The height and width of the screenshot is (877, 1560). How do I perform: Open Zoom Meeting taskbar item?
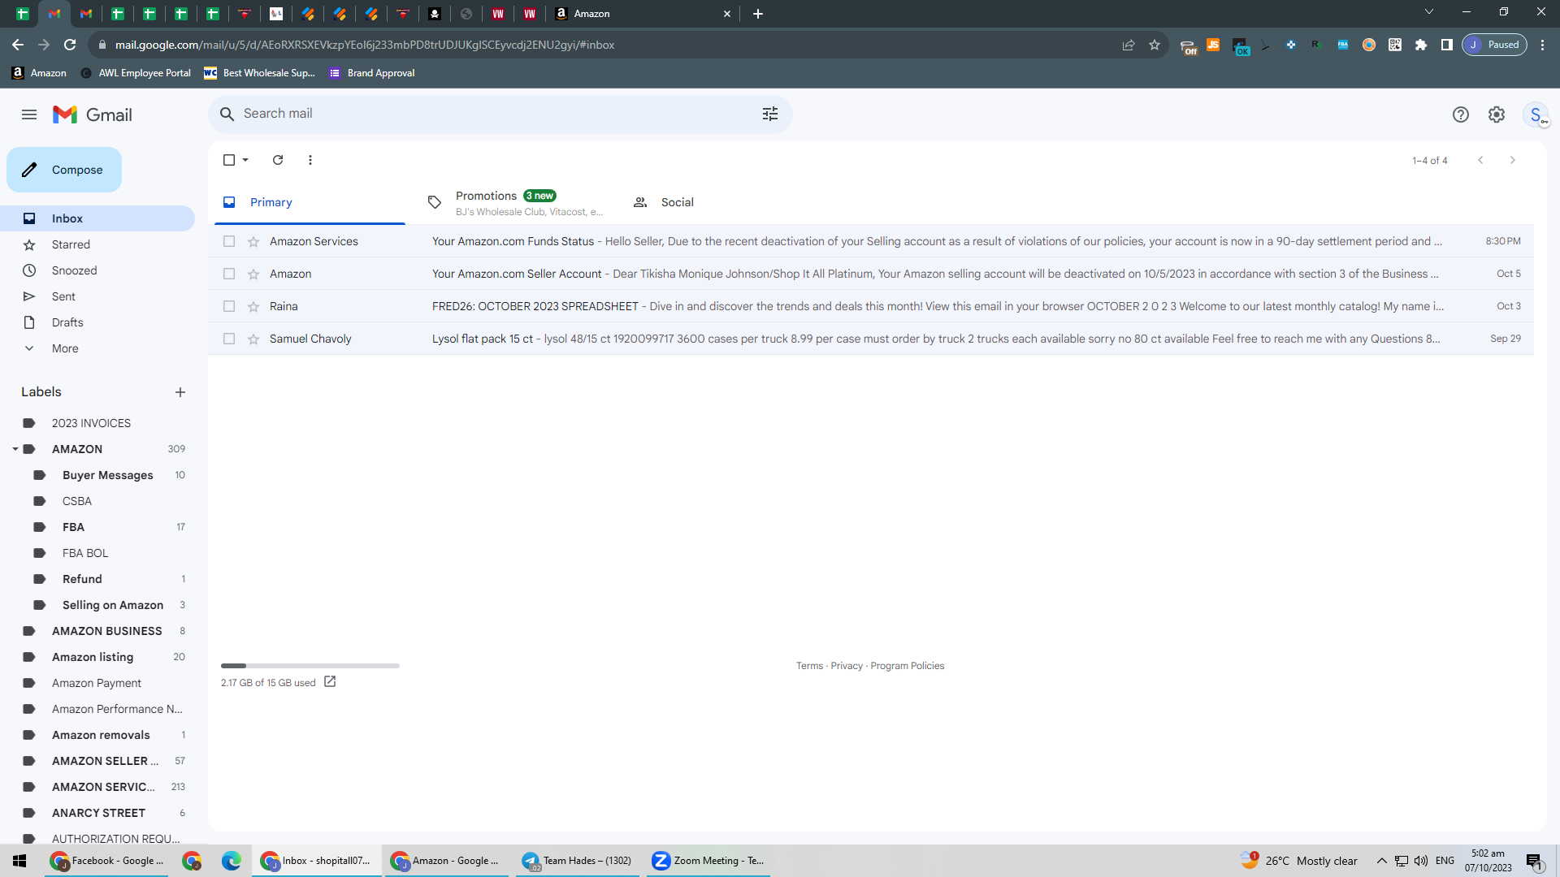pos(708,861)
